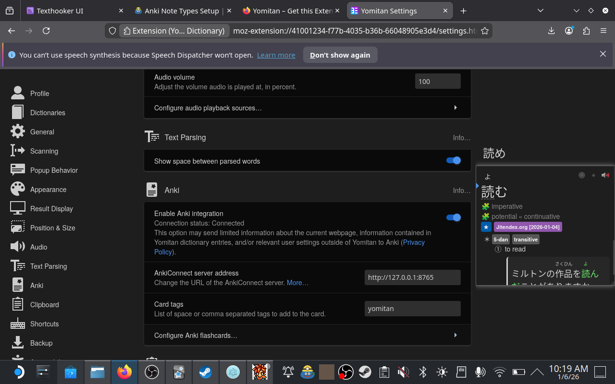Turn off Enable Anki integration
Screen dimensions: 615x384
(x=453, y=217)
